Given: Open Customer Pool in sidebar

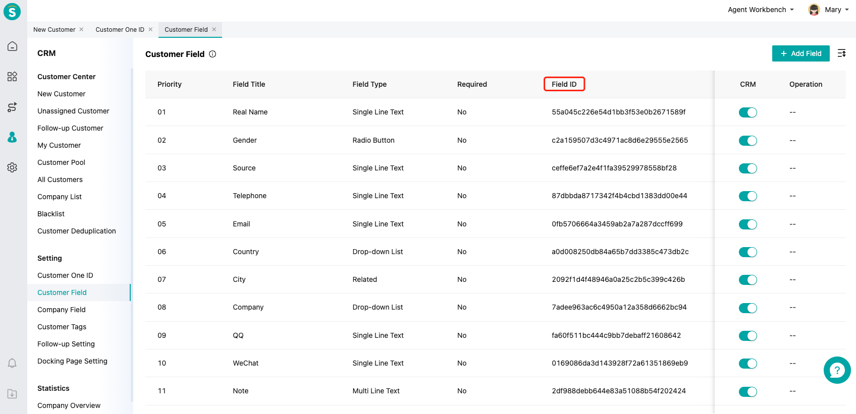Looking at the screenshot, I should pyautogui.click(x=61, y=162).
